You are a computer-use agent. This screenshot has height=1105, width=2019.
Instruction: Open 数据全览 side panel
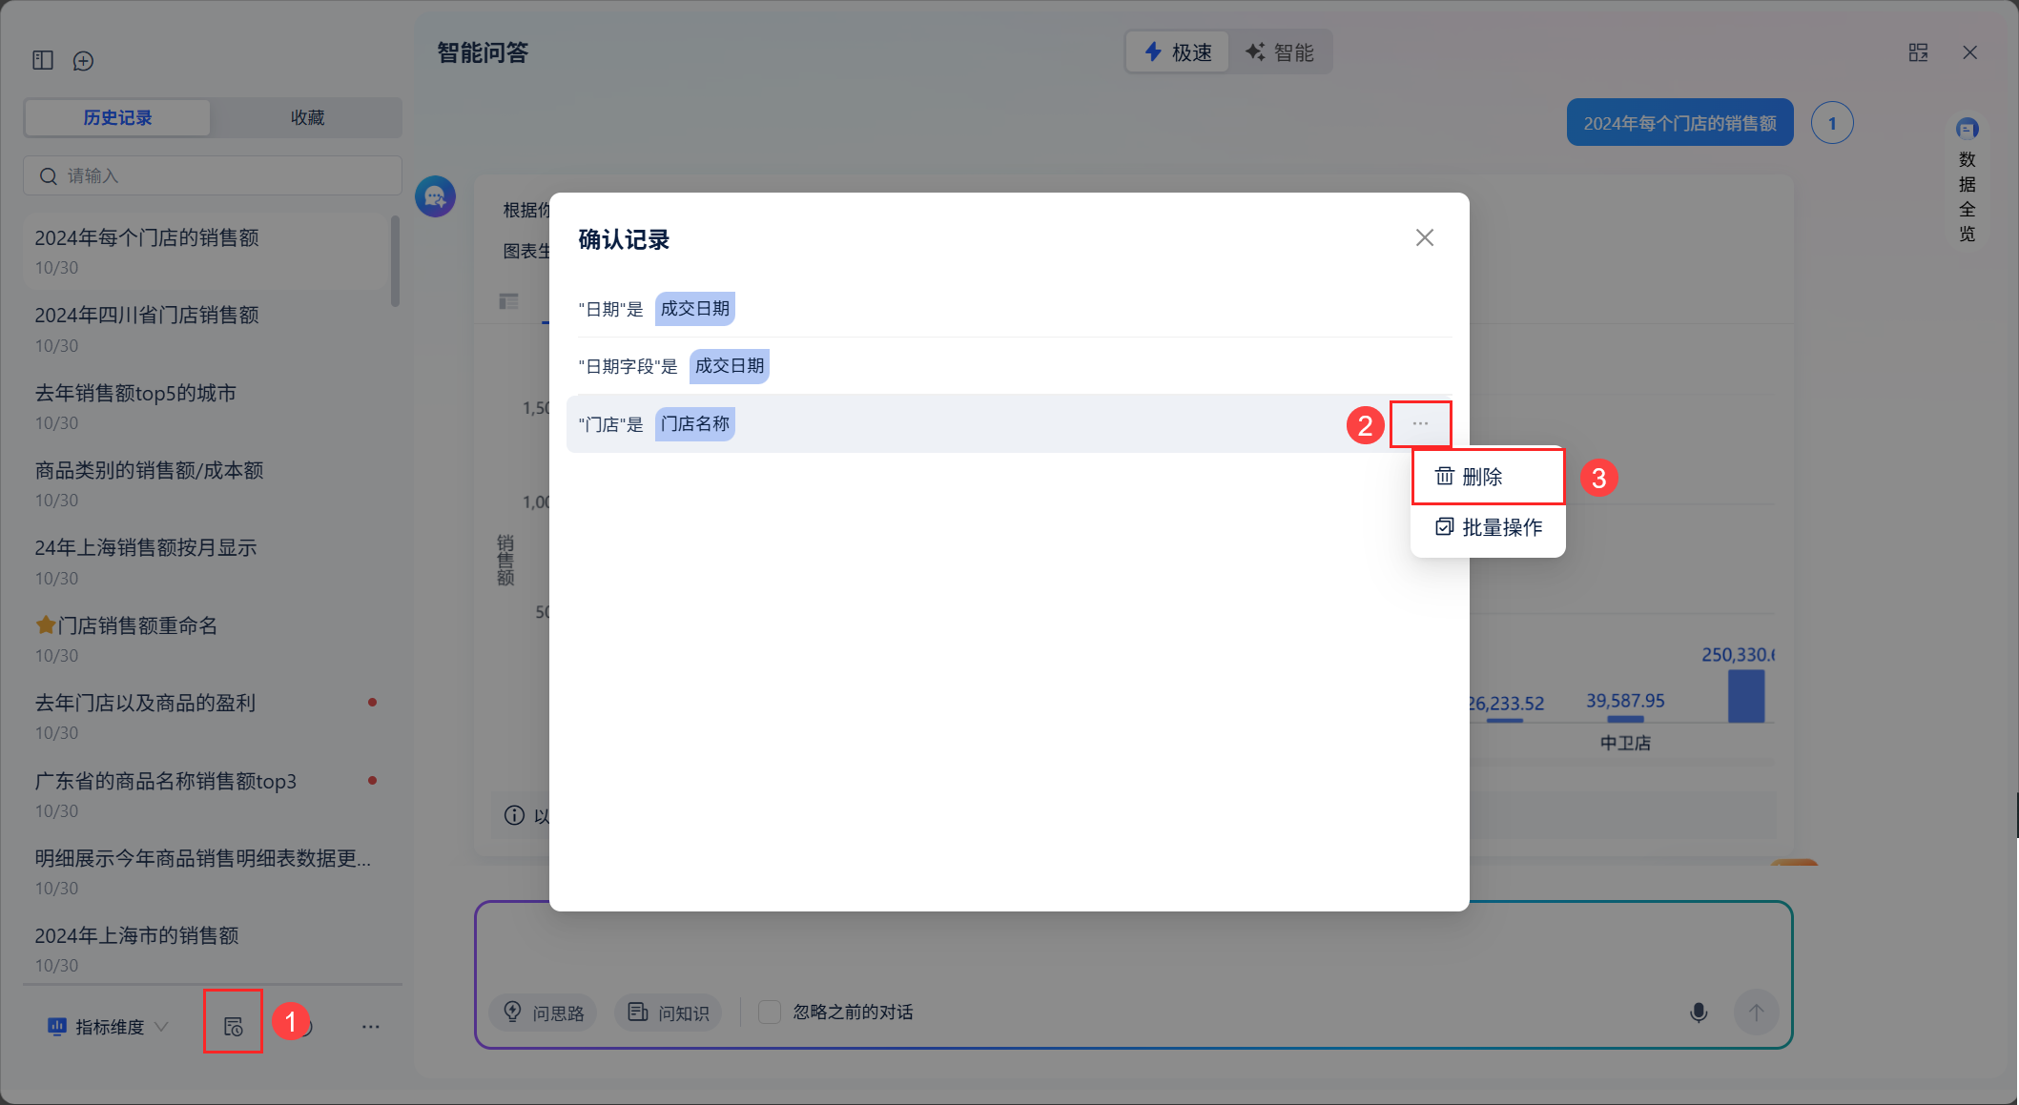point(1967,181)
